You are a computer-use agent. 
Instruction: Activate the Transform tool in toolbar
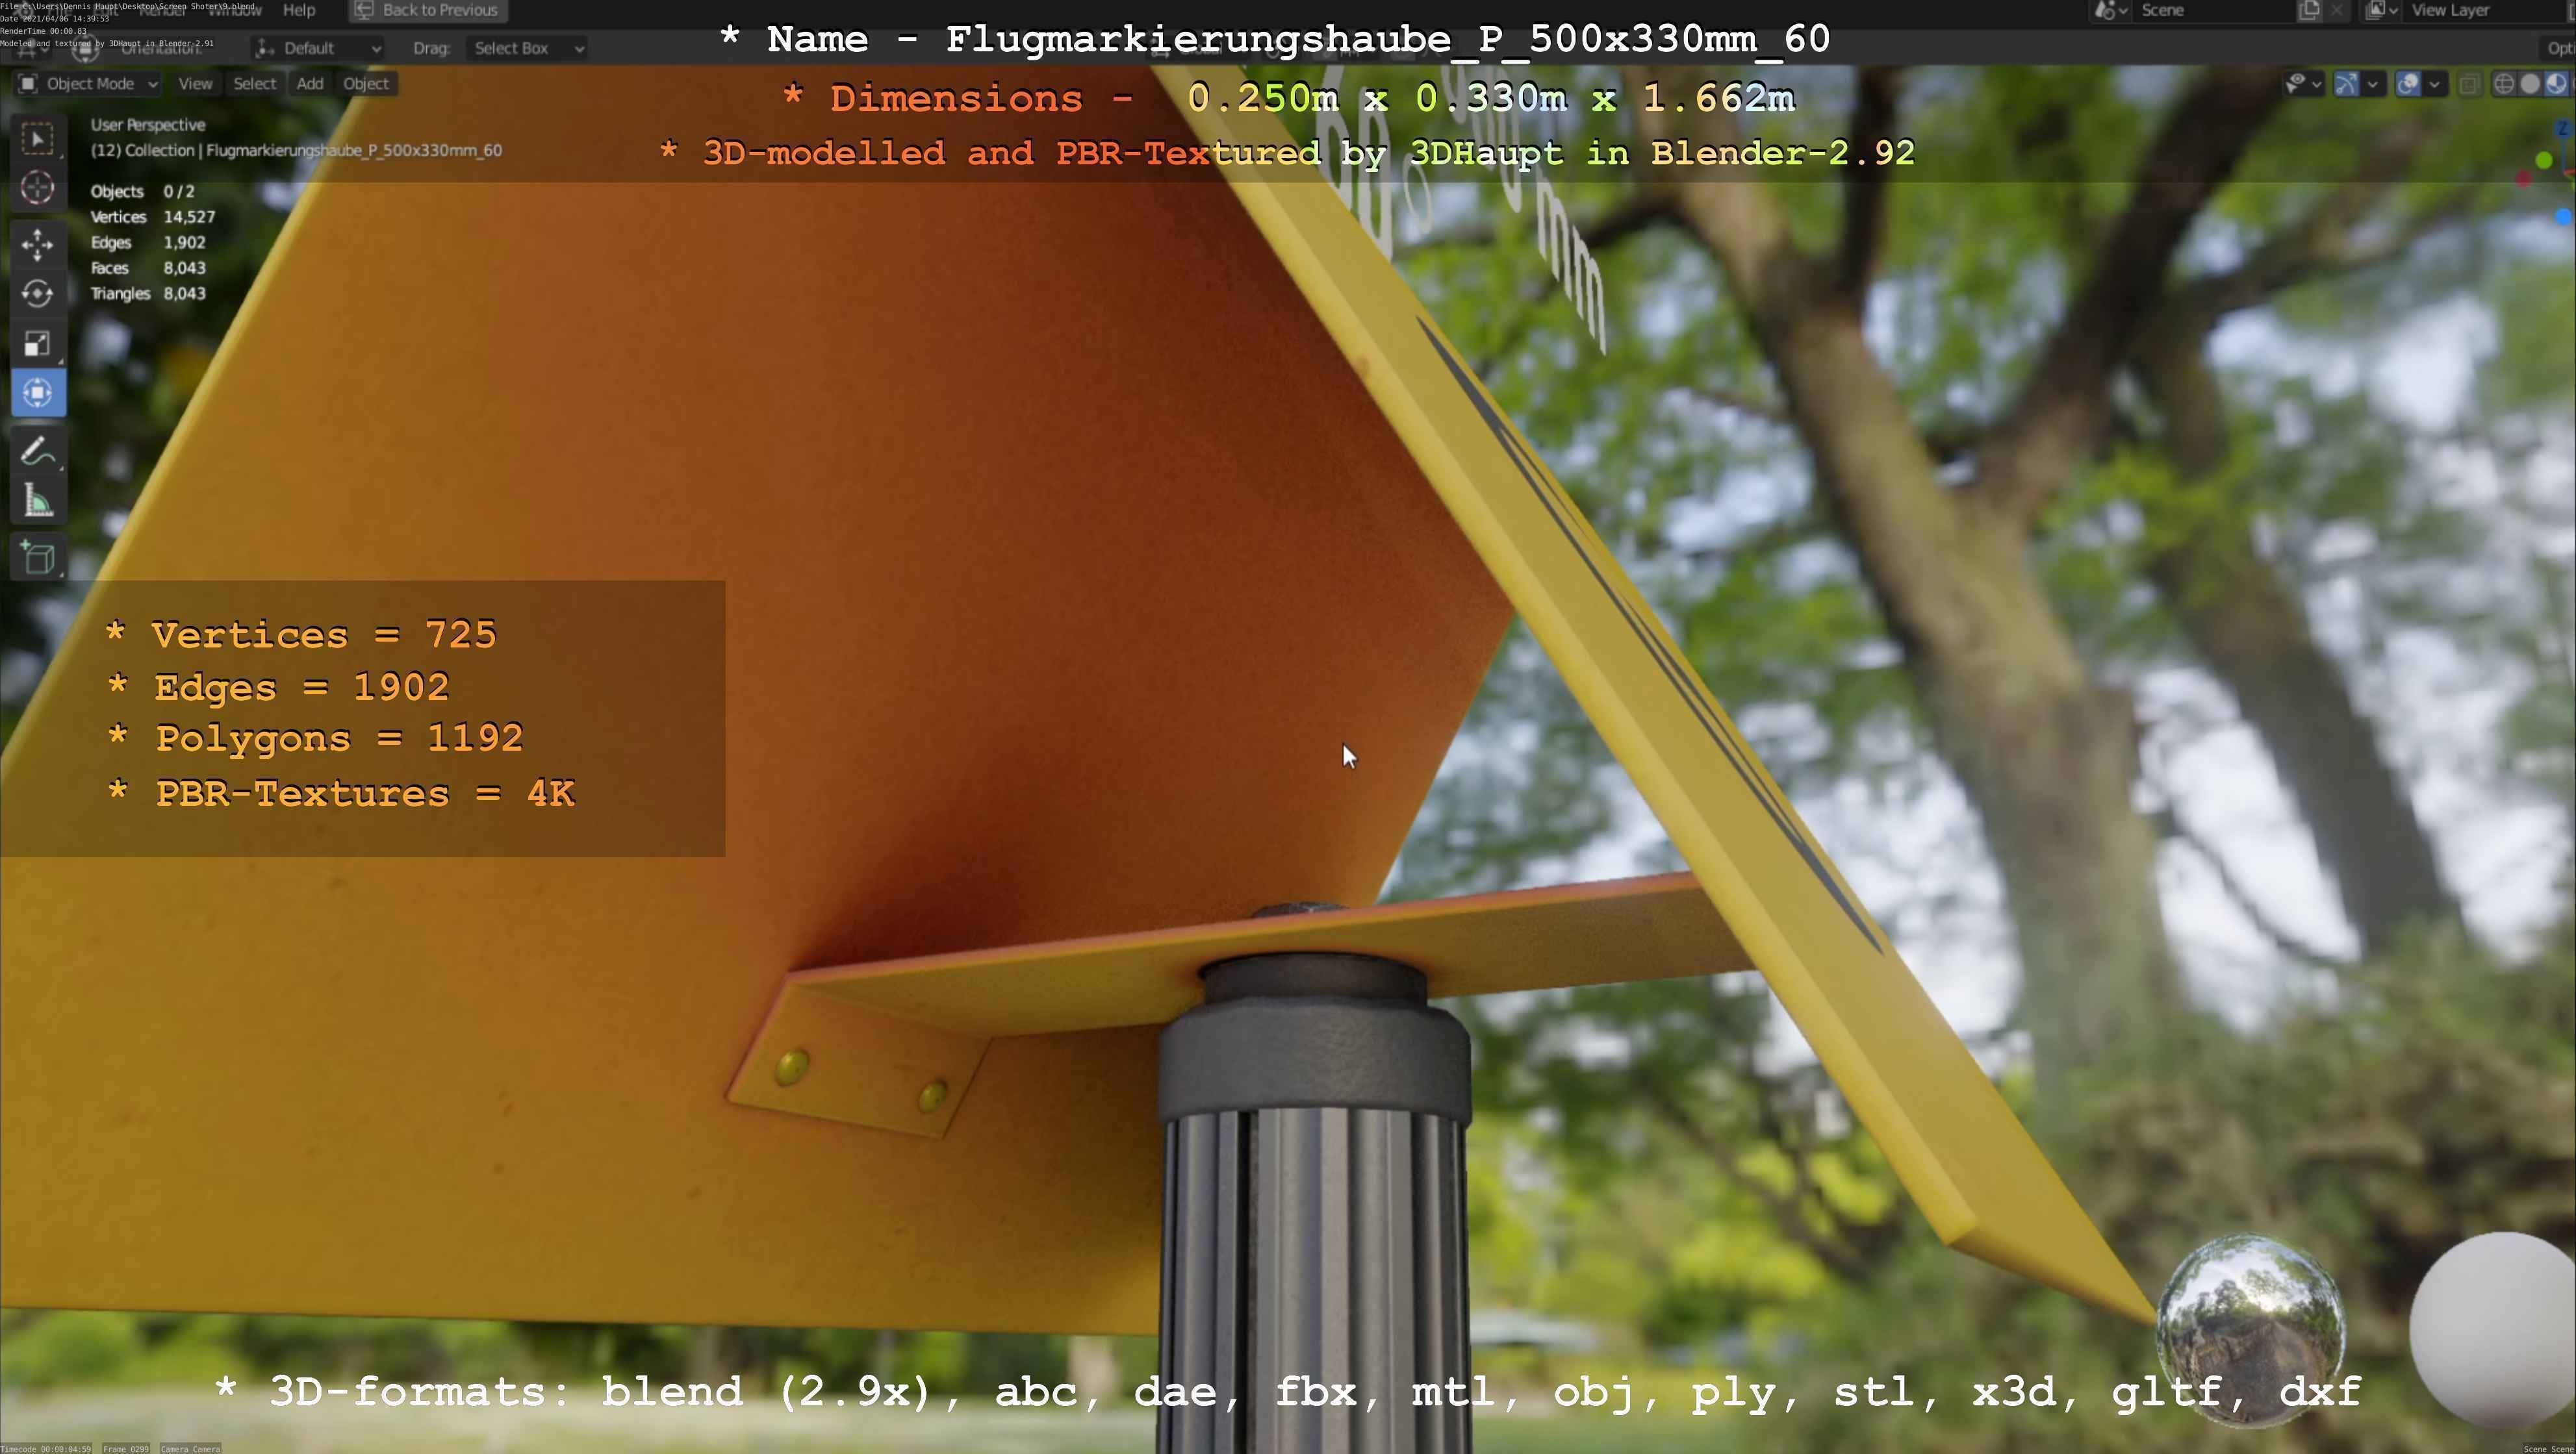38,393
